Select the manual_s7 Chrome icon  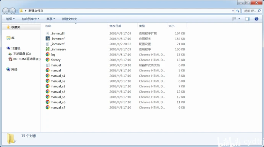(47, 107)
